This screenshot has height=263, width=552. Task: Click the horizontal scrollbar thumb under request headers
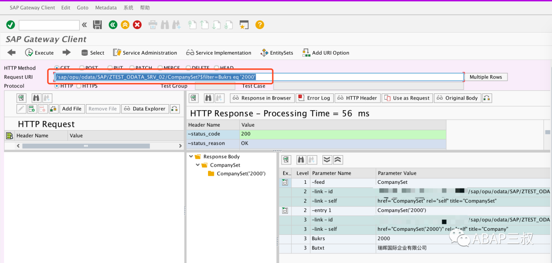[86, 146]
